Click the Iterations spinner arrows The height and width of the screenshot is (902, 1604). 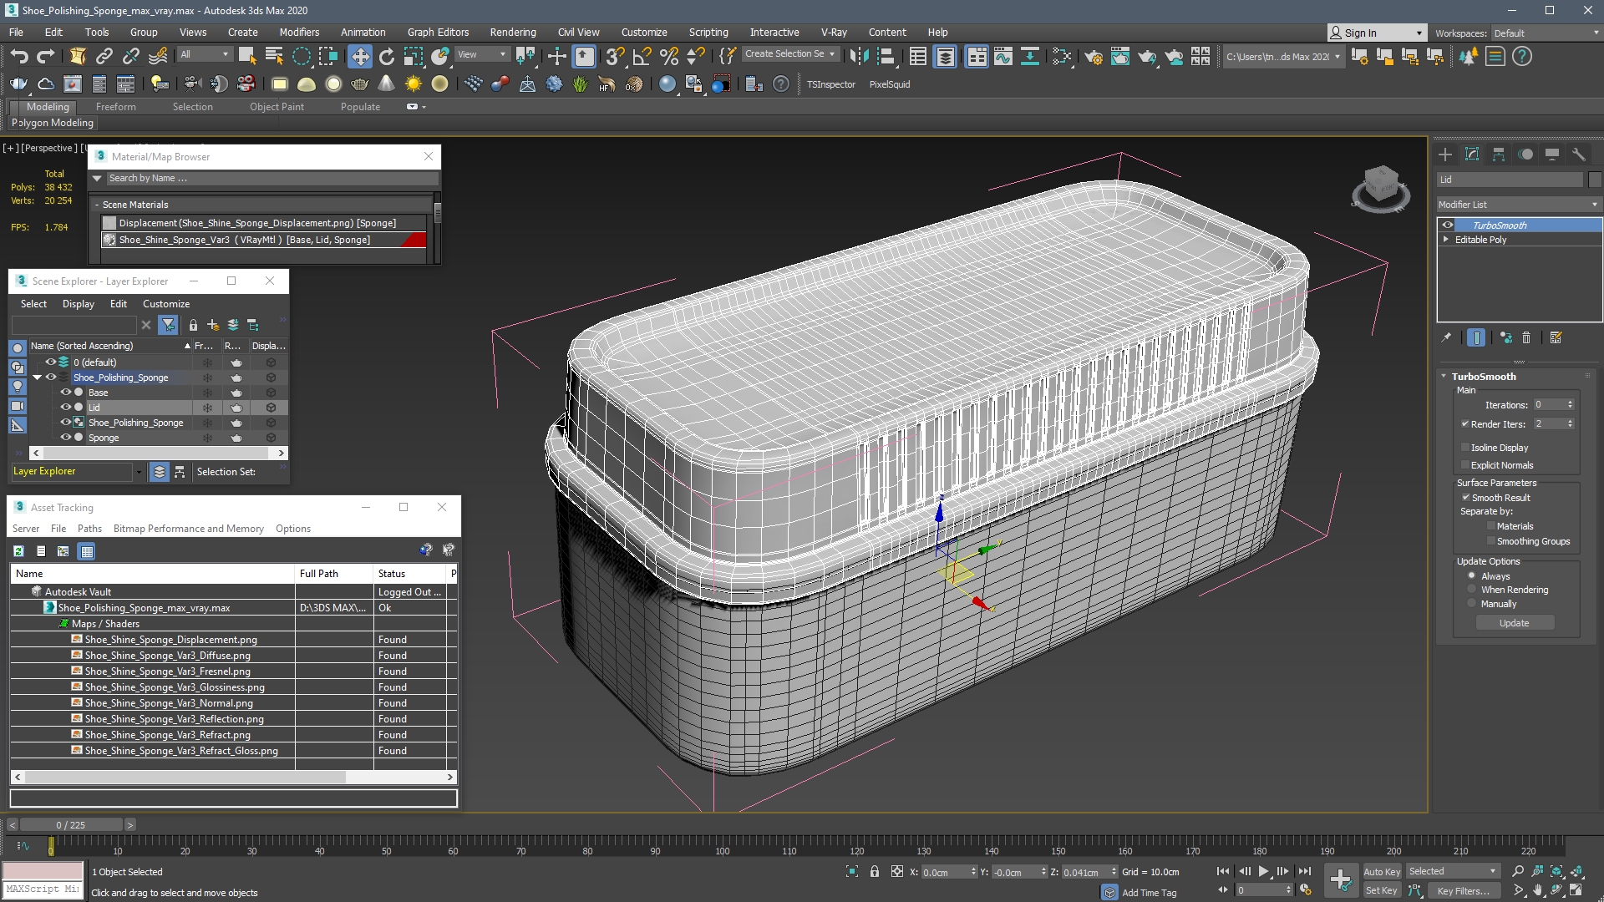point(1570,405)
